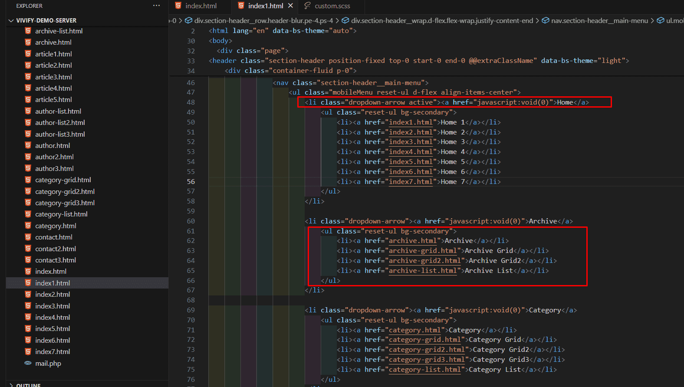The height and width of the screenshot is (387, 684).
Task: Click HTML icon on index.html tab
Action: 178,6
